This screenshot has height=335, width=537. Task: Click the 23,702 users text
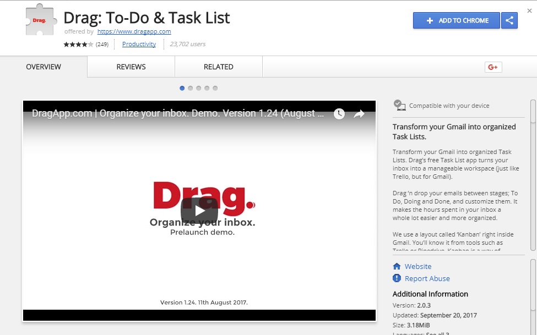[188, 44]
